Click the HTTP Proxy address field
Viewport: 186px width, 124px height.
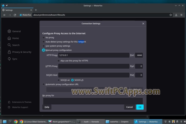94,55
